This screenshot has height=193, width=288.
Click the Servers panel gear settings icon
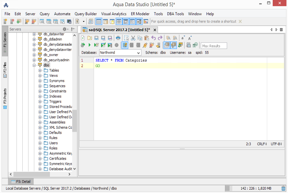pos(65,29)
